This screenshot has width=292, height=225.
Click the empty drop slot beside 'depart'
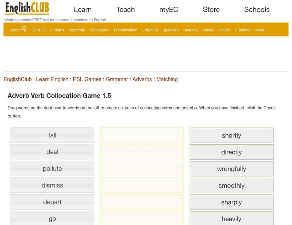142,202
